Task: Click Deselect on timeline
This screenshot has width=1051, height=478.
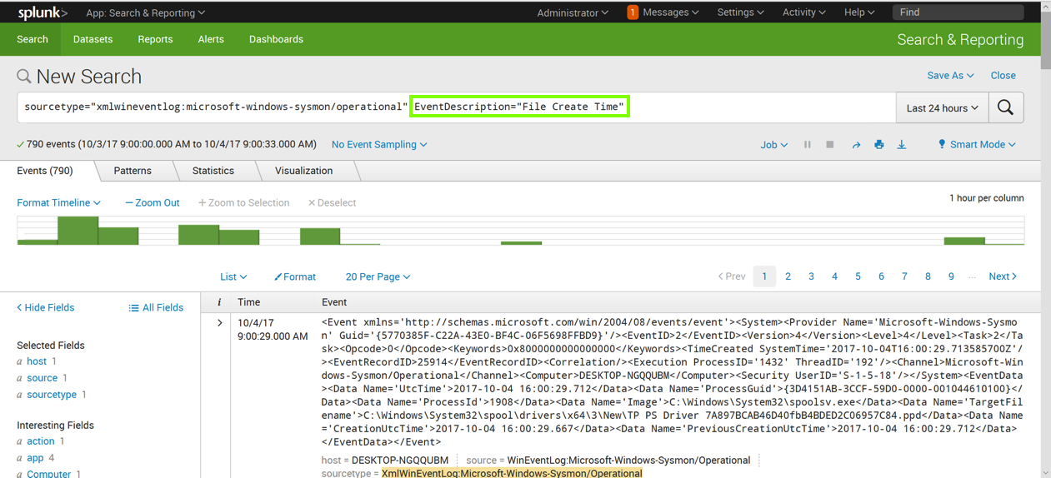Action: 332,202
